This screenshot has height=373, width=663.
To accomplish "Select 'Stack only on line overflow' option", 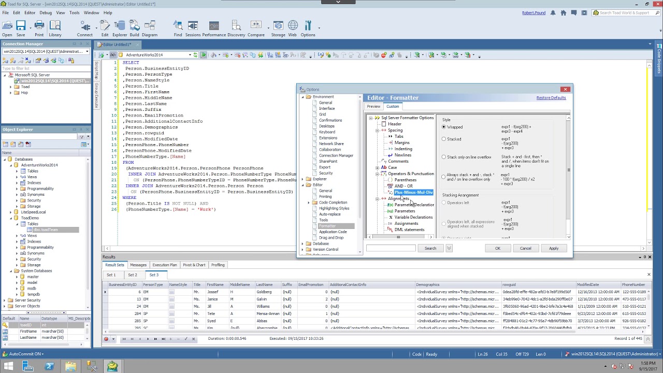I will [x=444, y=157].
